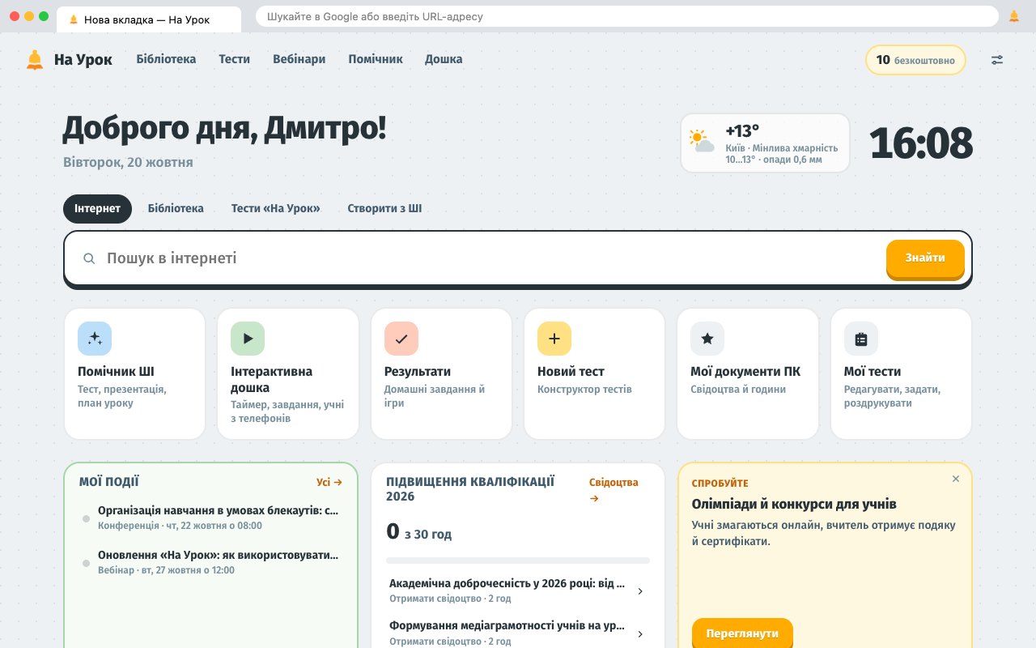Open Дошка in top navigation
Image resolution: width=1036 pixels, height=648 pixels.
pos(444,59)
